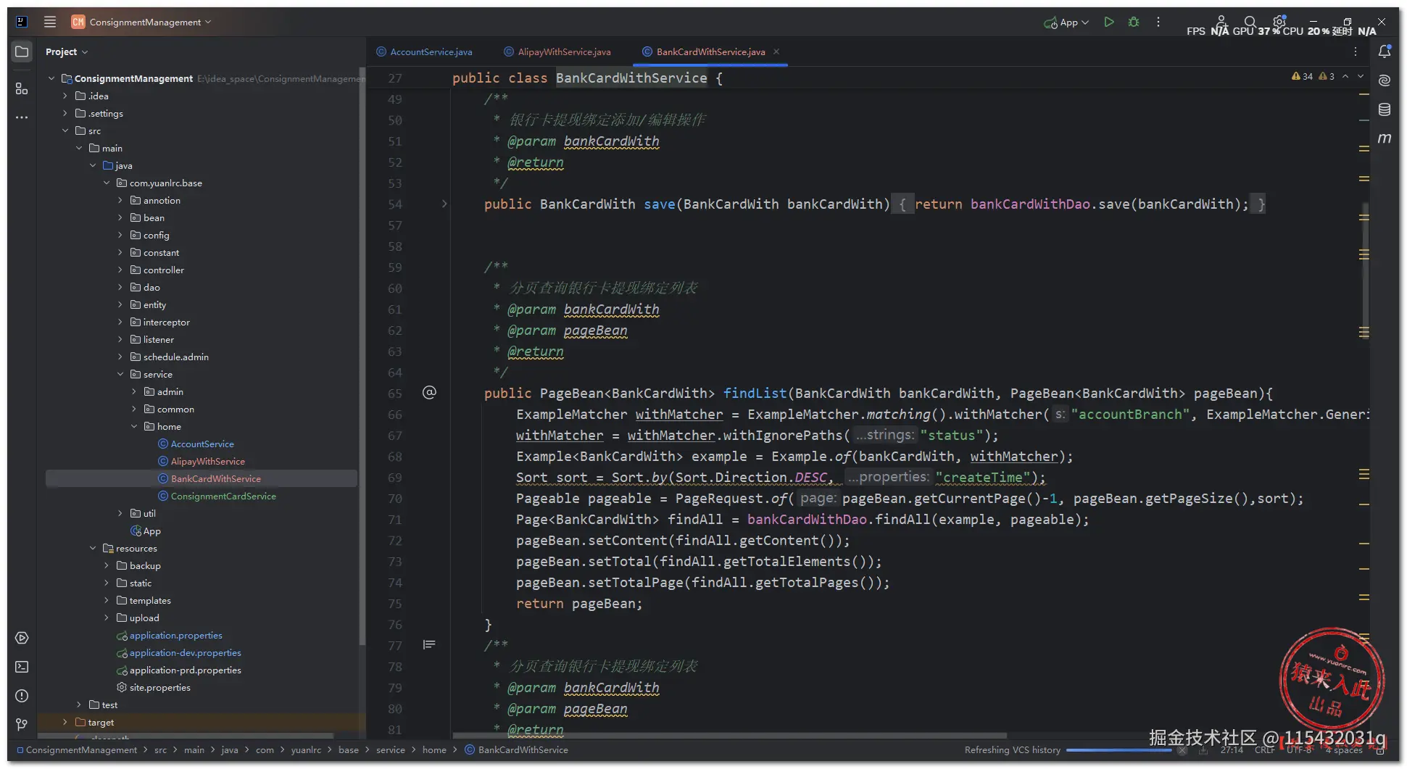Open the 34 warnings inspection indicator
This screenshot has width=1407, height=769.
coord(1302,76)
